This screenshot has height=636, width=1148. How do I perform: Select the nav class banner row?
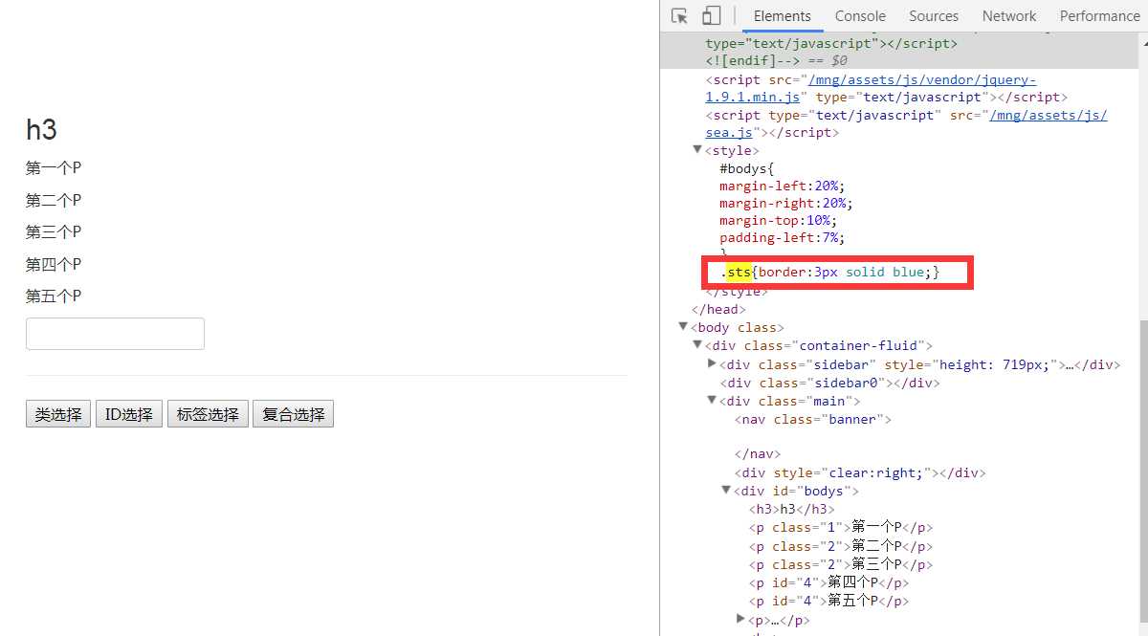point(813,419)
